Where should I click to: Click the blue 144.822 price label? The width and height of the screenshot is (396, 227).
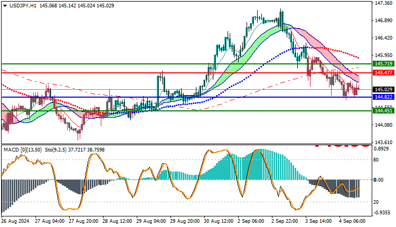click(384, 97)
